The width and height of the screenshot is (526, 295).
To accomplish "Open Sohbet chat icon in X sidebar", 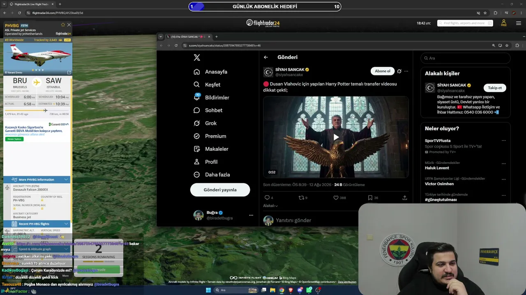I will coord(197,110).
